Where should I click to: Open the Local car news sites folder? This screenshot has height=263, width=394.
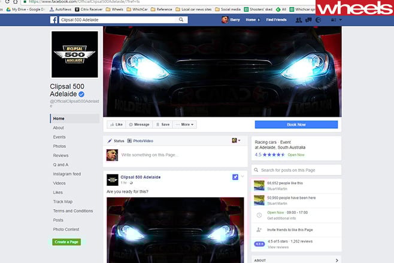[193, 10]
